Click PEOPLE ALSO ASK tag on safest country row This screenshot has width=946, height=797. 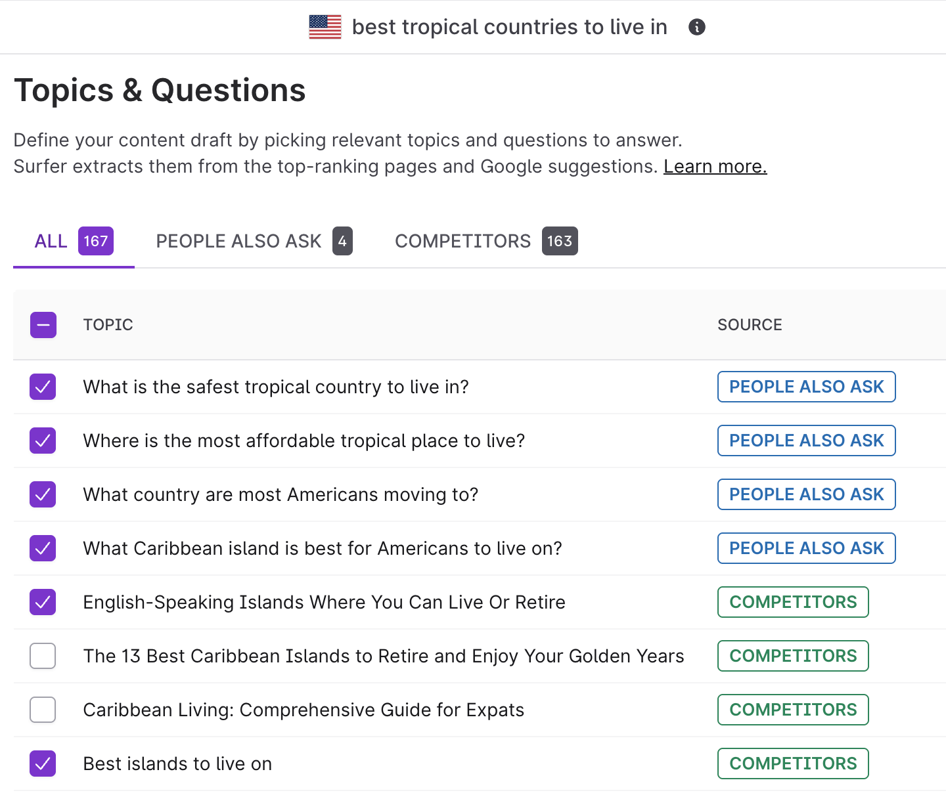tap(806, 387)
